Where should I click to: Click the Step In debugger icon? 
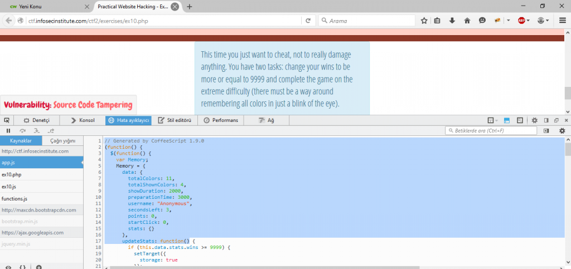tap(37, 131)
